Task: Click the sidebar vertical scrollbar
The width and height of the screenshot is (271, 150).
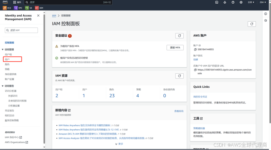Action: (44, 79)
